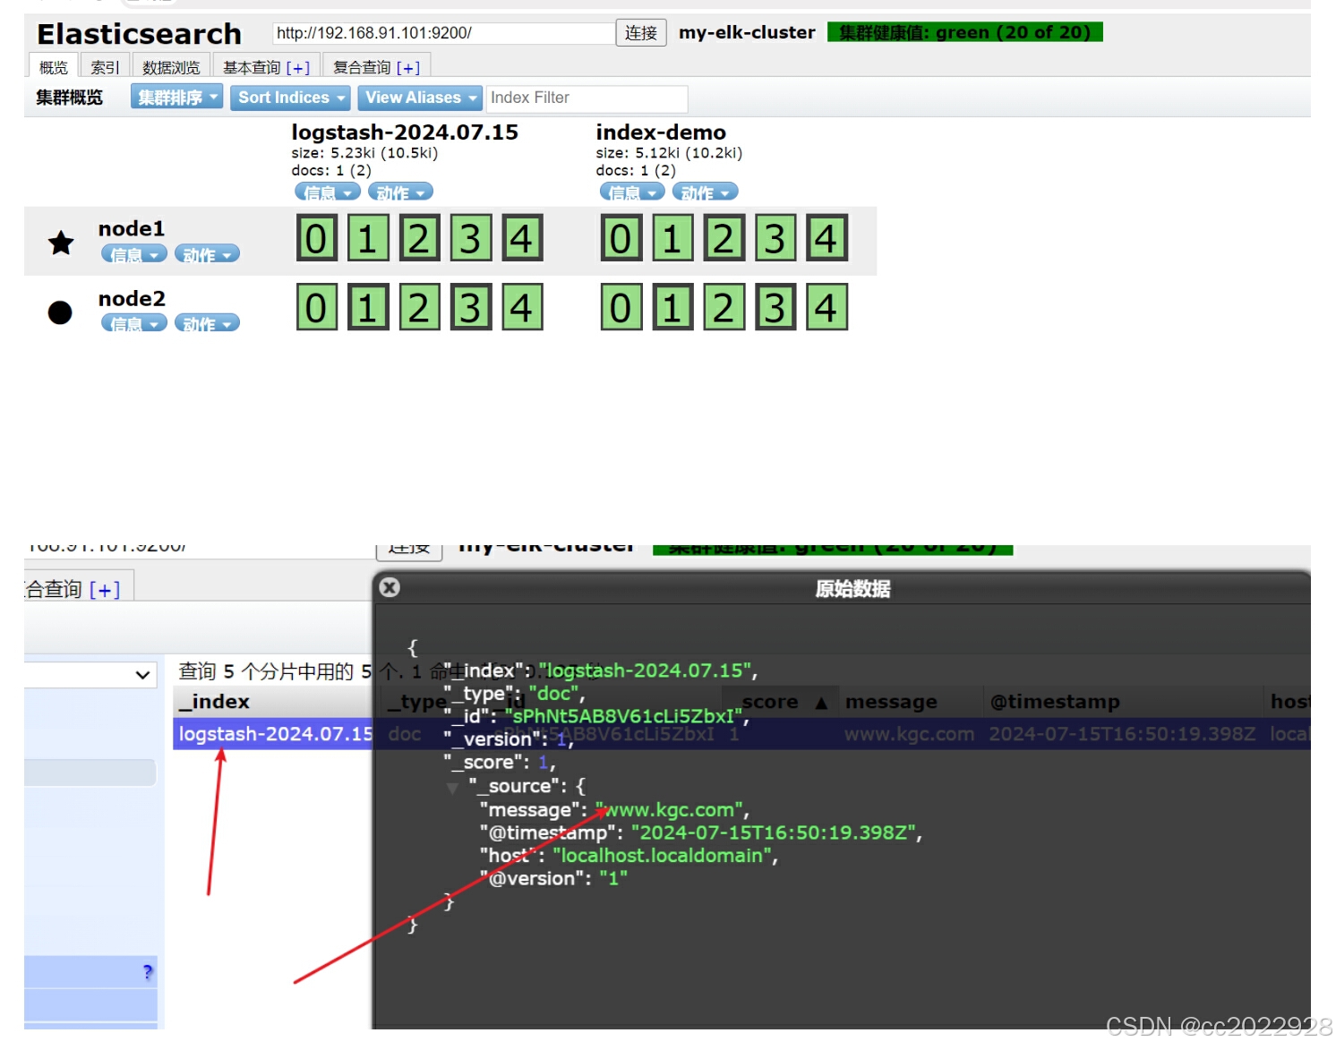
Task: Open 信息 dropdown for node1
Action: click(x=134, y=254)
